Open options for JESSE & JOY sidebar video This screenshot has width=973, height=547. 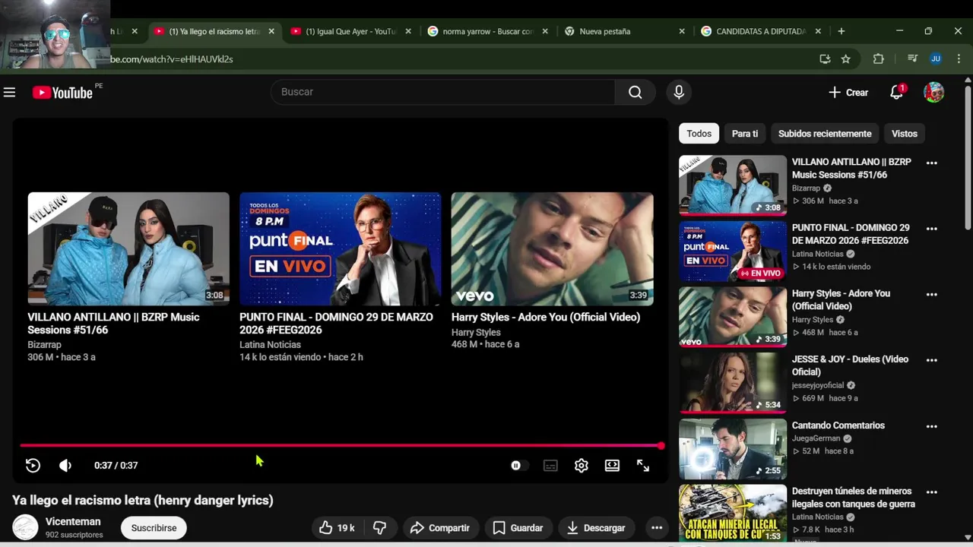coord(932,360)
